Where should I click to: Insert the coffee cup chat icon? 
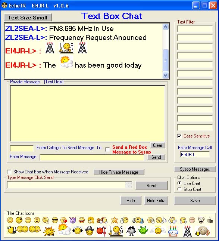pyautogui.click(x=210, y=220)
